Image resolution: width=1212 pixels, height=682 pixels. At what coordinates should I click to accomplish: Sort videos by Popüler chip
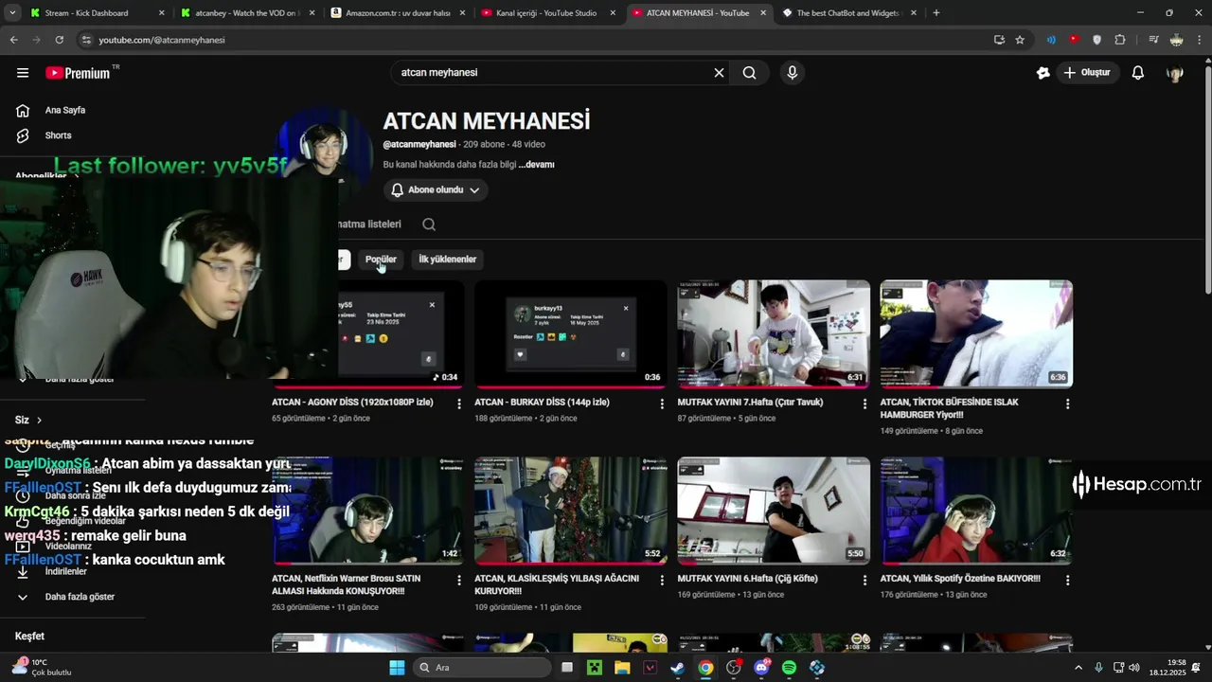click(381, 260)
